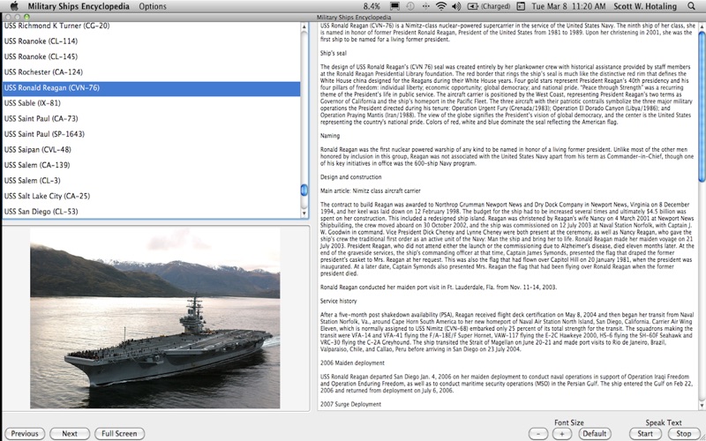706x441 pixels.
Task: Click the aircraft carrier photo
Action: pyautogui.click(x=155, y=318)
